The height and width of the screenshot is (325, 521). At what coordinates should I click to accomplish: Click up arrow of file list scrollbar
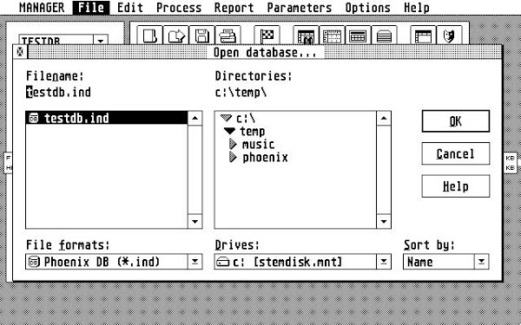click(x=195, y=118)
